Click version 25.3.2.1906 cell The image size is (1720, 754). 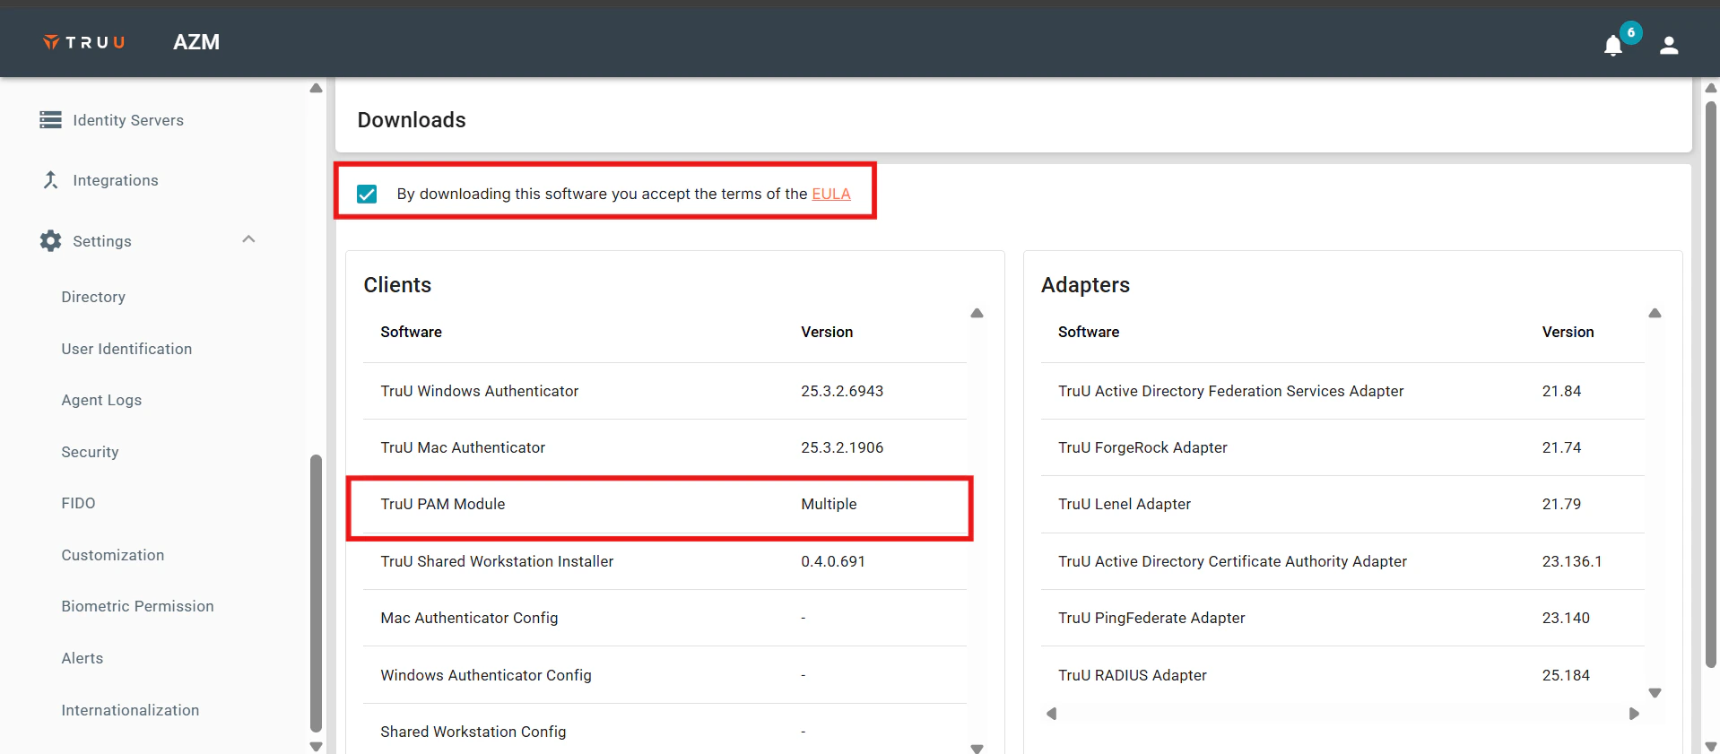pyautogui.click(x=842, y=447)
